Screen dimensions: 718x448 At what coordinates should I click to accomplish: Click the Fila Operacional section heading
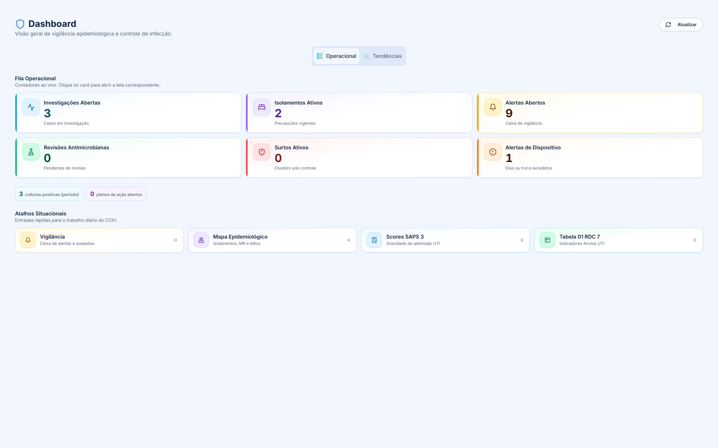[35, 78]
